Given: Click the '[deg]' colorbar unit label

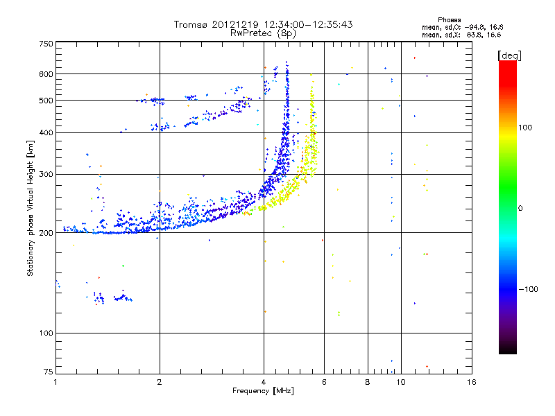Looking at the screenshot, I should click(509, 55).
